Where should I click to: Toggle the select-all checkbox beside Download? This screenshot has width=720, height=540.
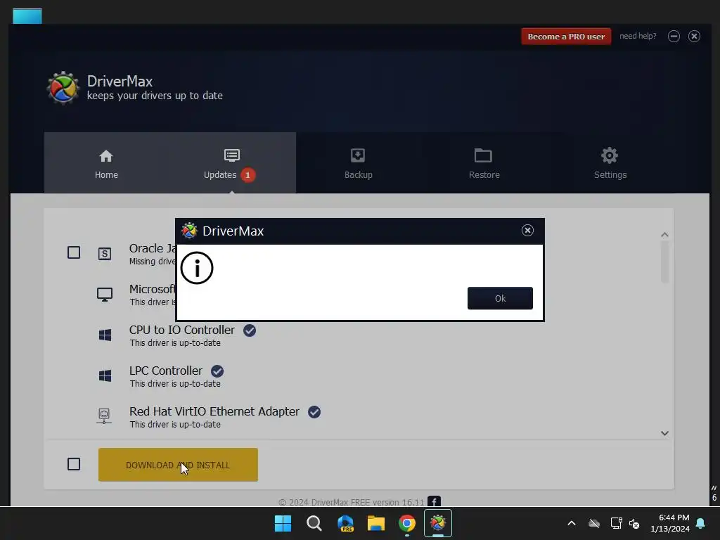pyautogui.click(x=74, y=464)
